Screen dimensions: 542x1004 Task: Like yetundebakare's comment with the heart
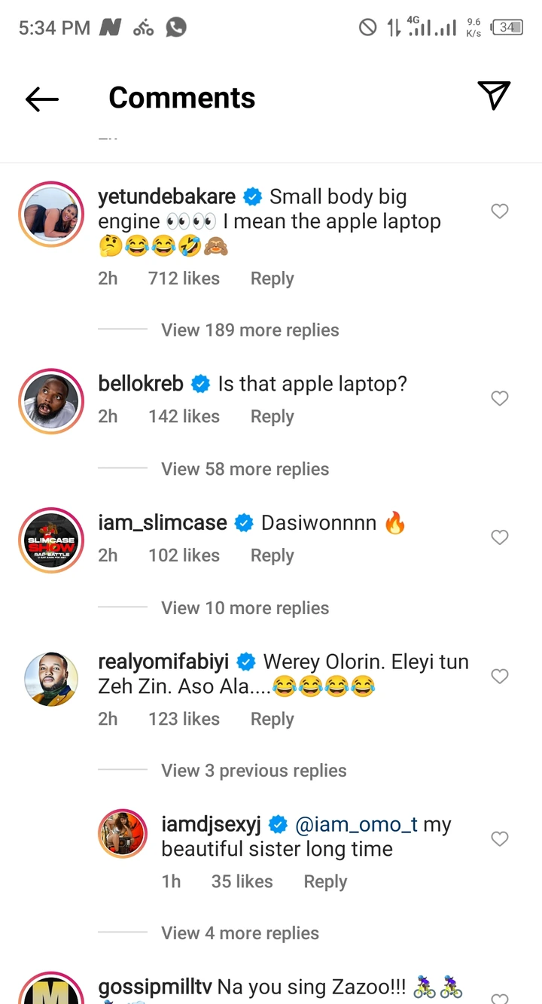pos(500,211)
